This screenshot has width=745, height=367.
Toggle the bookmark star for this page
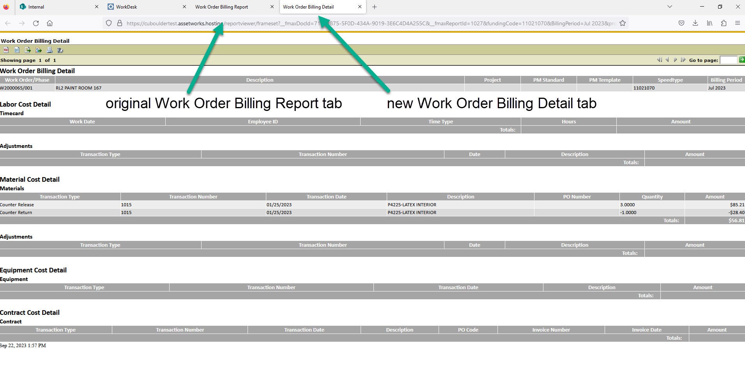pyautogui.click(x=622, y=23)
